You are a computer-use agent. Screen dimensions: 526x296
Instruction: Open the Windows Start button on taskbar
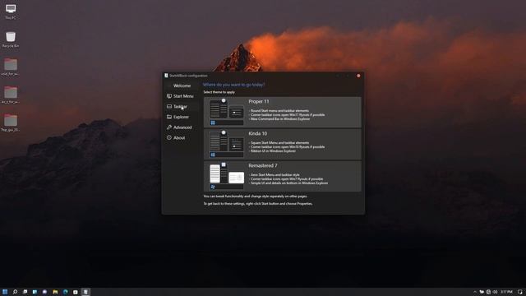[x=5, y=292]
